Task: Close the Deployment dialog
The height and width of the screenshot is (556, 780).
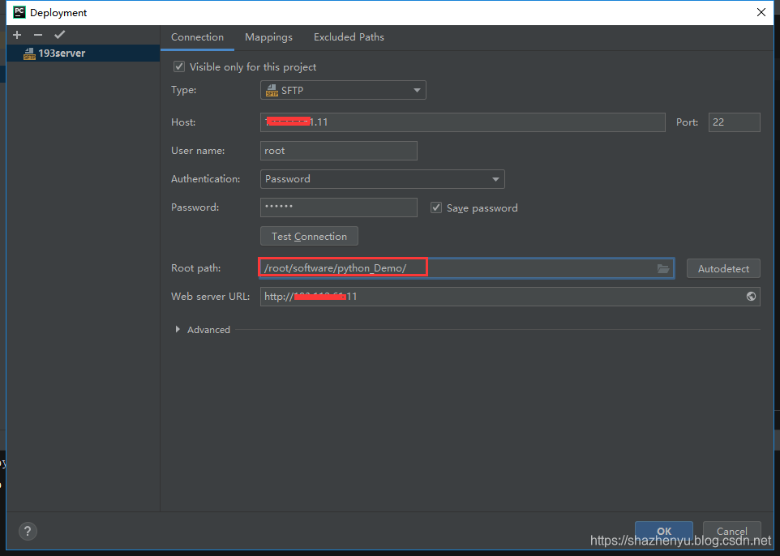Action: tap(761, 12)
